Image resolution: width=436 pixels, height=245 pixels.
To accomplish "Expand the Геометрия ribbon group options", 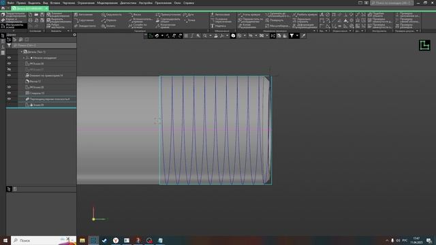I will pos(207,31).
